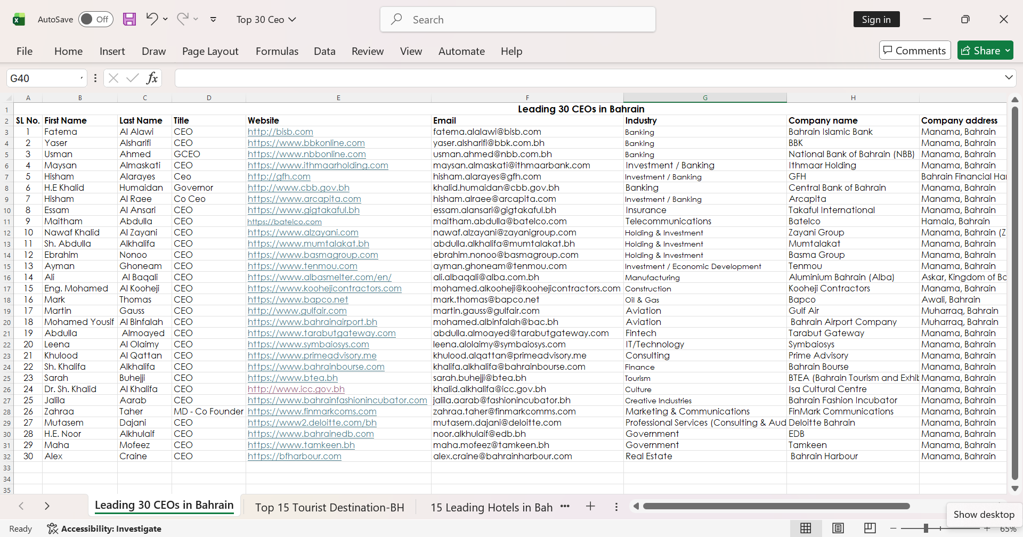Open the Automate tab
The image size is (1023, 537).
click(461, 51)
